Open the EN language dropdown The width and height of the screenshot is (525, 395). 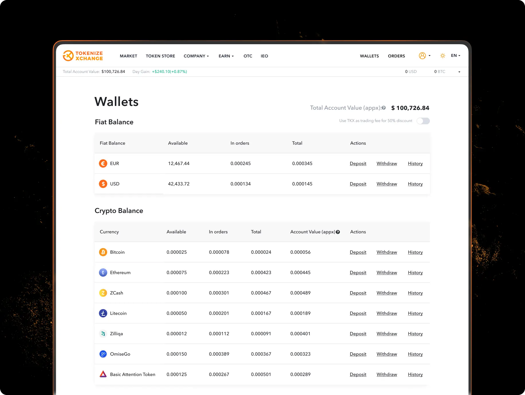(x=455, y=55)
